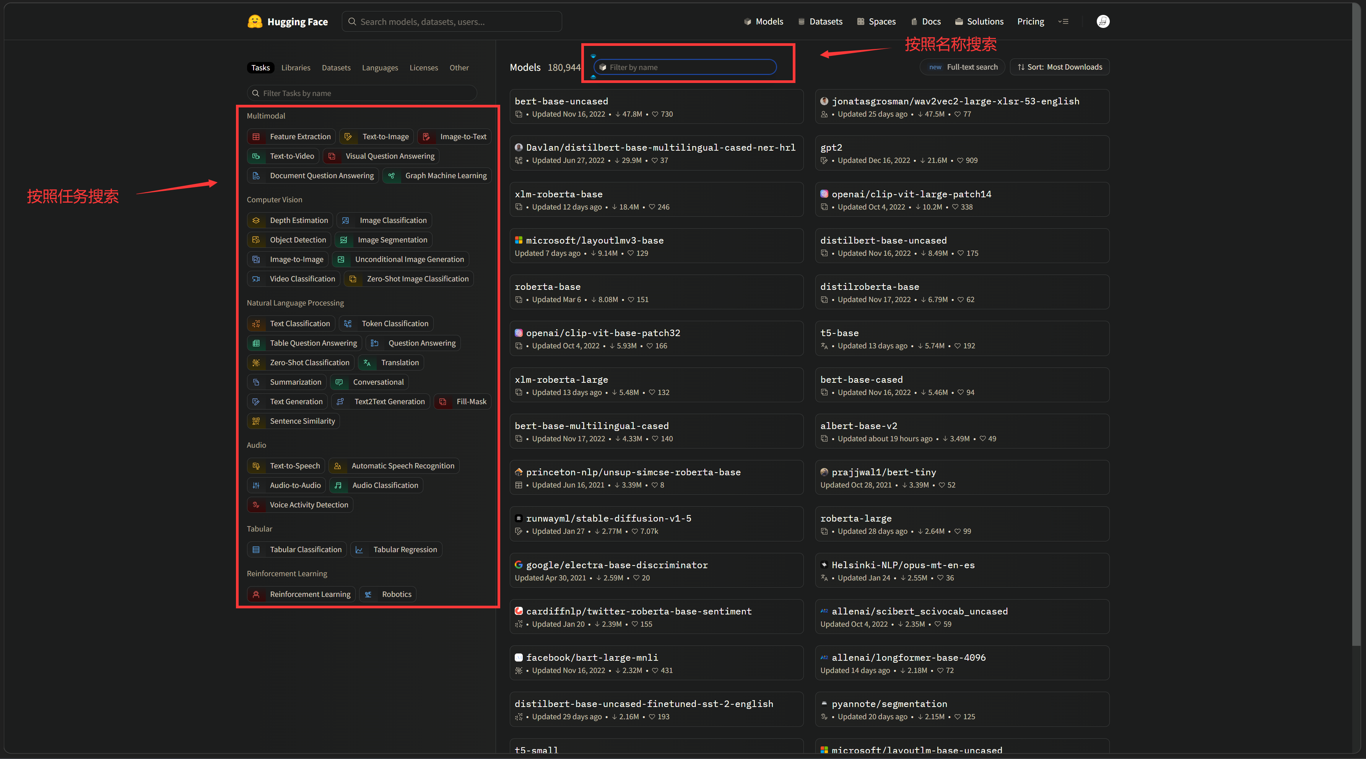Click the Hugging Face logo emoji
This screenshot has width=1366, height=759.
[x=255, y=21]
